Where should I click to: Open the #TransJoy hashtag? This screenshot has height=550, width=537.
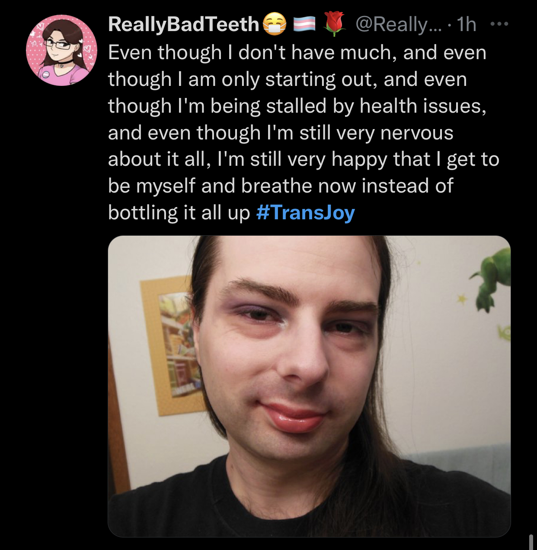pos(305,212)
